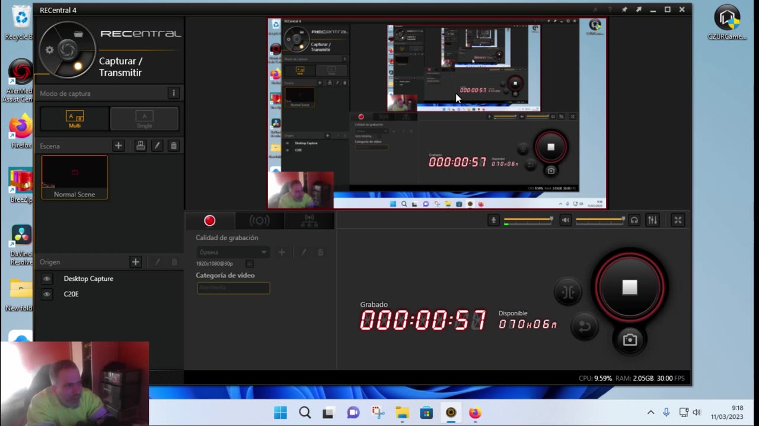Open Windows Search from the taskbar
The image size is (759, 426).
(x=305, y=412)
